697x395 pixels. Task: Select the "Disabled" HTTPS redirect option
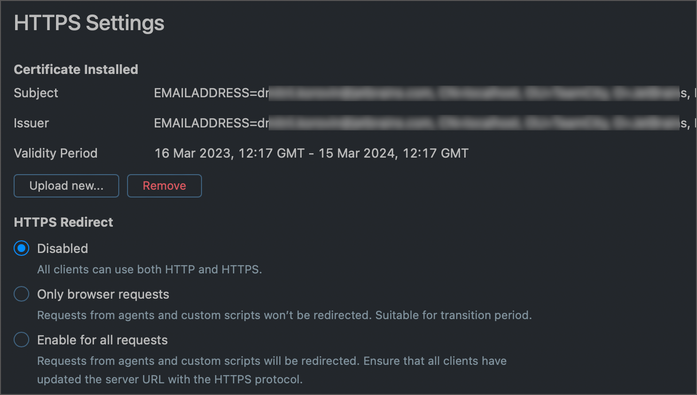(x=21, y=248)
